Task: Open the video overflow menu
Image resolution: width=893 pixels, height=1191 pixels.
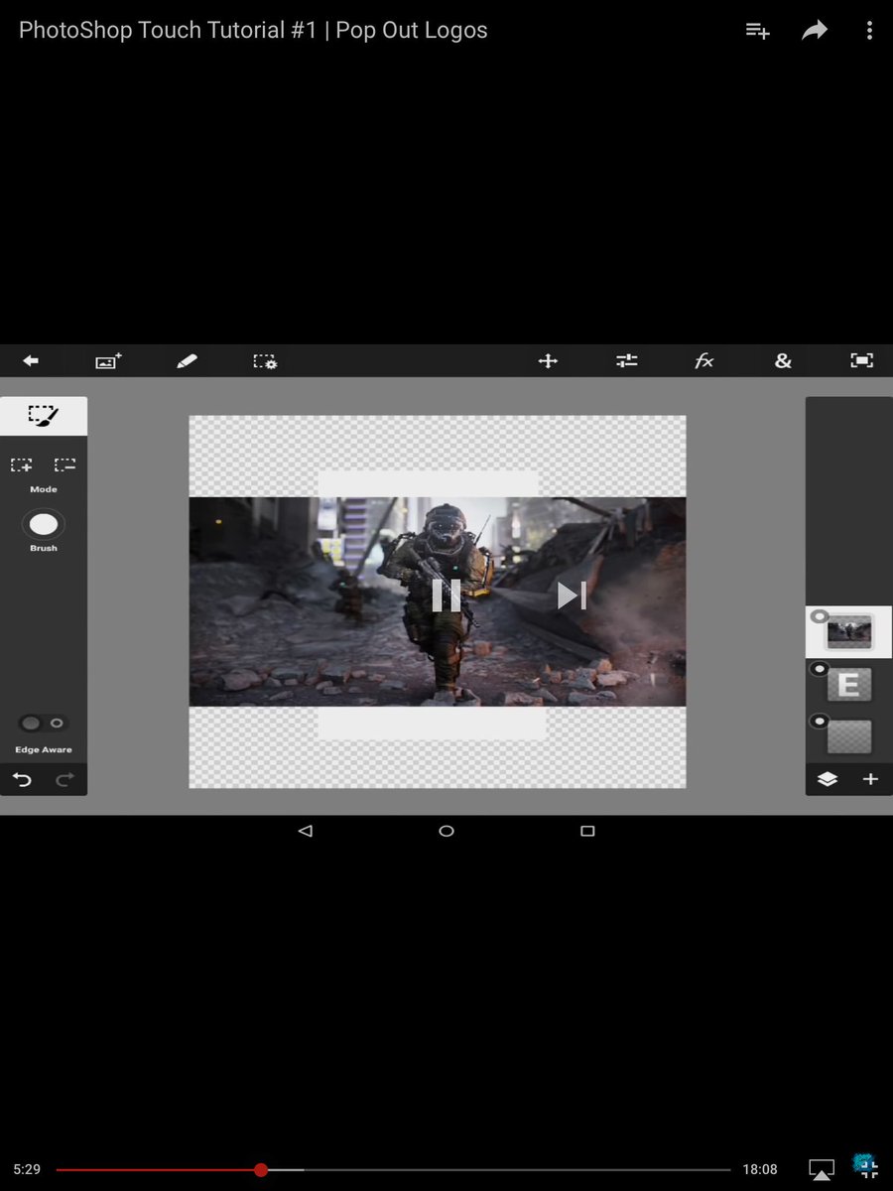Action: (869, 31)
